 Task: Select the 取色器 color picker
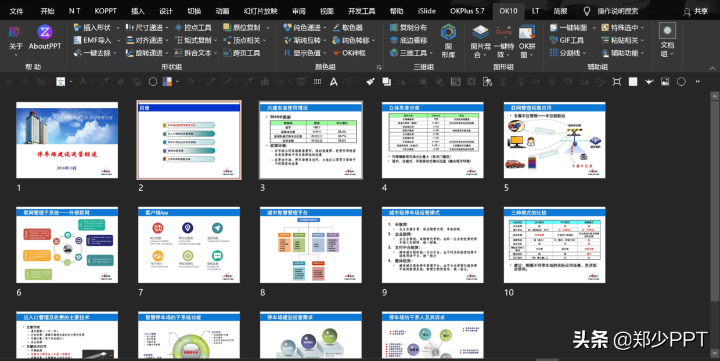348,27
